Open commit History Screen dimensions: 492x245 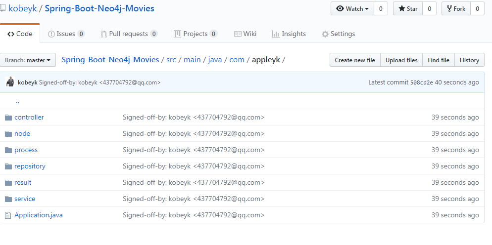pyautogui.click(x=469, y=60)
